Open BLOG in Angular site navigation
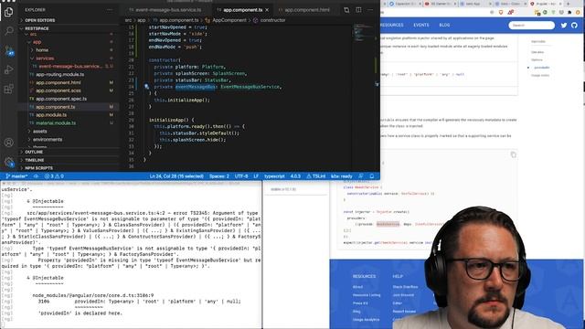The image size is (585, 329). tap(444, 25)
